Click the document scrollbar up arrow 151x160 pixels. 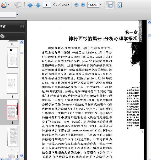click(x=149, y=22)
